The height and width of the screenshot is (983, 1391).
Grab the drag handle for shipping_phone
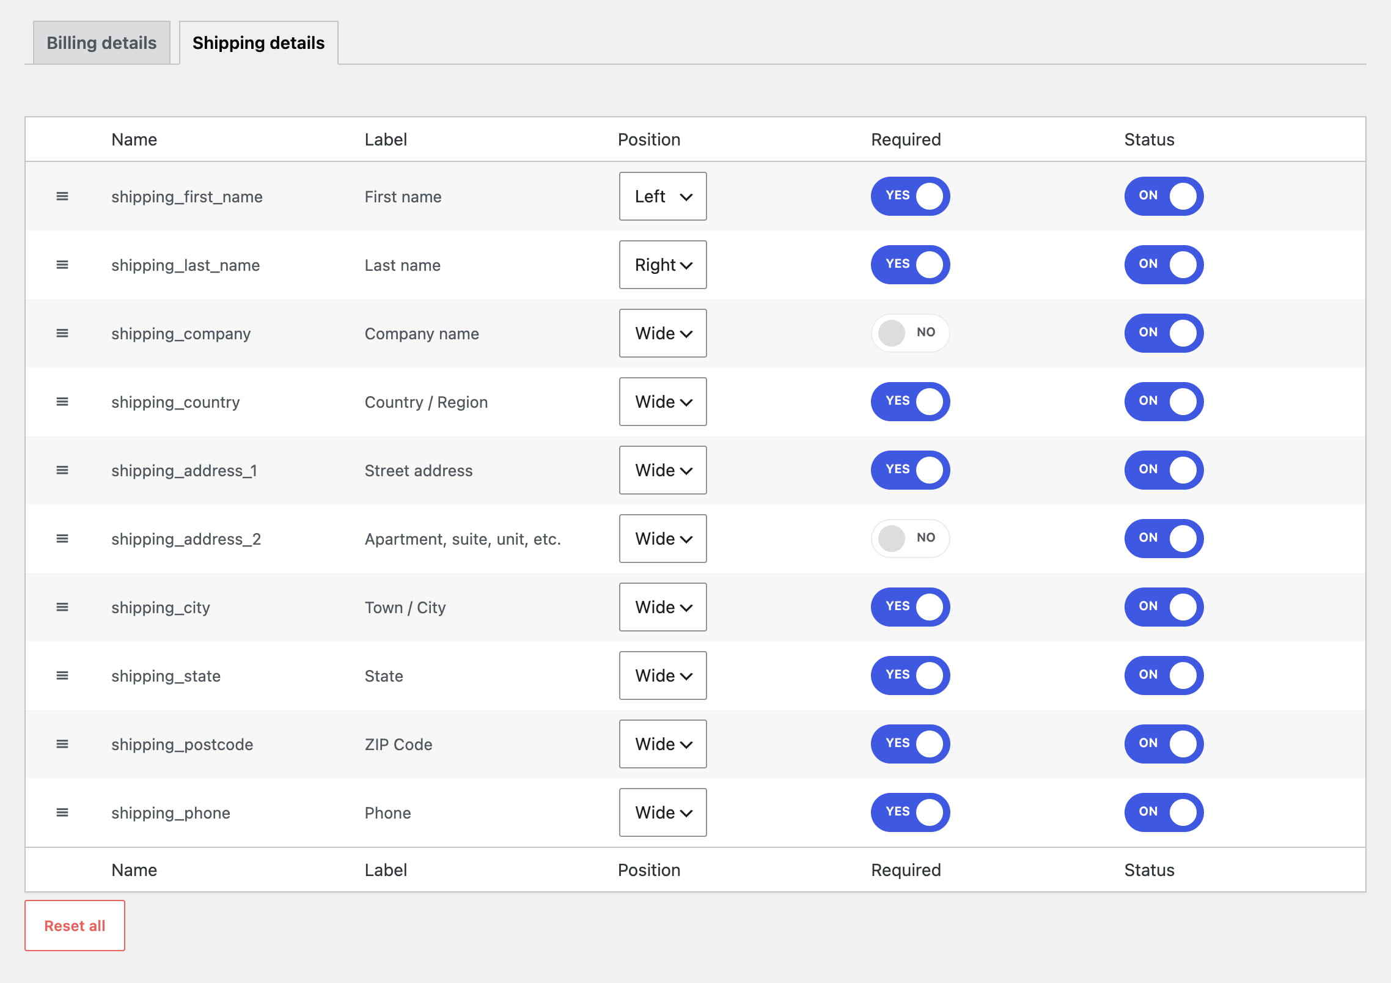click(62, 812)
